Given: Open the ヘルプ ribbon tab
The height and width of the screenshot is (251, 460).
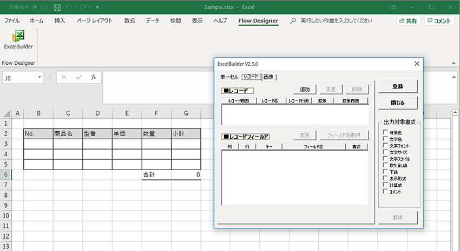Looking at the screenshot, I should click(x=220, y=21).
